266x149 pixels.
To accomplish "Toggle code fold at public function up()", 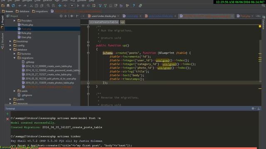I will tap(88, 46).
